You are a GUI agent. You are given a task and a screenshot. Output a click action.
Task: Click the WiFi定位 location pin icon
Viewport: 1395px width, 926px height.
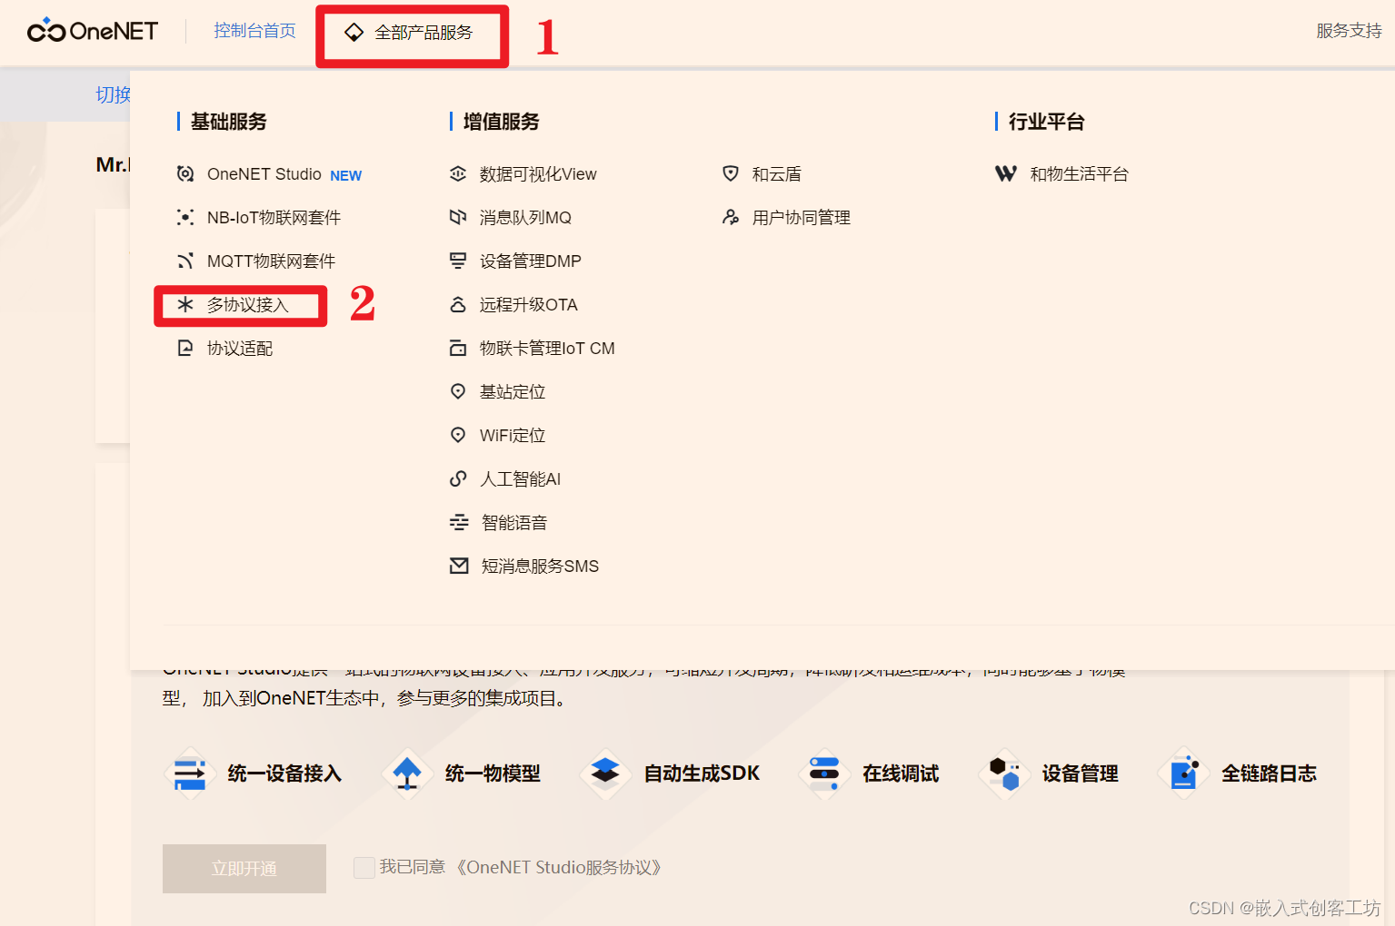(x=458, y=435)
